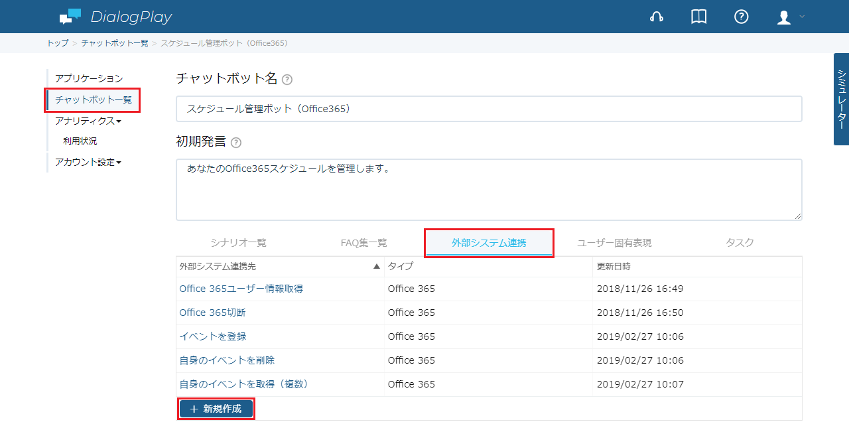This screenshot has height=428, width=849.
Task: Open Office 365切断 link
Action: 212,313
